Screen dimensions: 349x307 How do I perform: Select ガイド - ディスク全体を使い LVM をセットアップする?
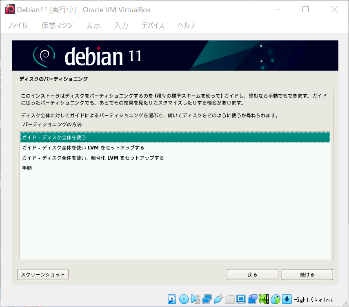tap(175, 148)
